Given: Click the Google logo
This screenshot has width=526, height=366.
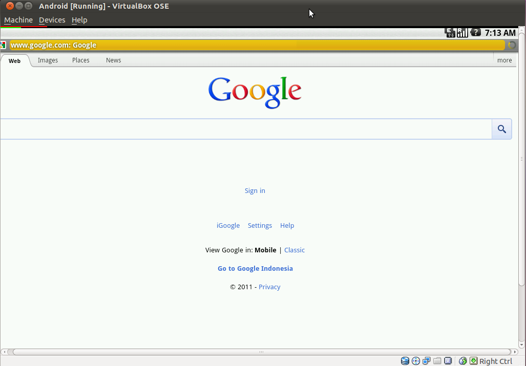Looking at the screenshot, I should click(255, 93).
